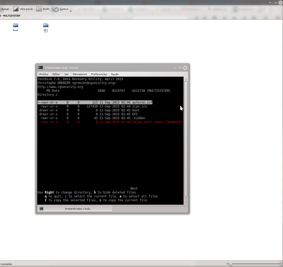Screen dimensions: 283x267
Task: Click the zoom slider in file manager
Action: (x=231, y=264)
